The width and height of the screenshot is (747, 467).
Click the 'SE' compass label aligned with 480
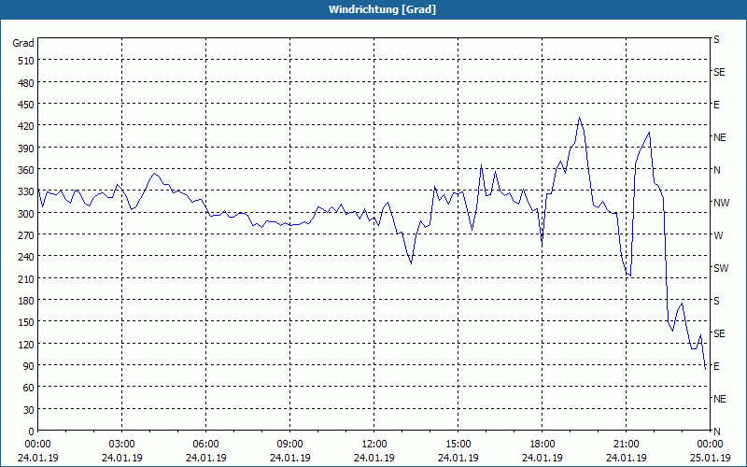tap(719, 72)
